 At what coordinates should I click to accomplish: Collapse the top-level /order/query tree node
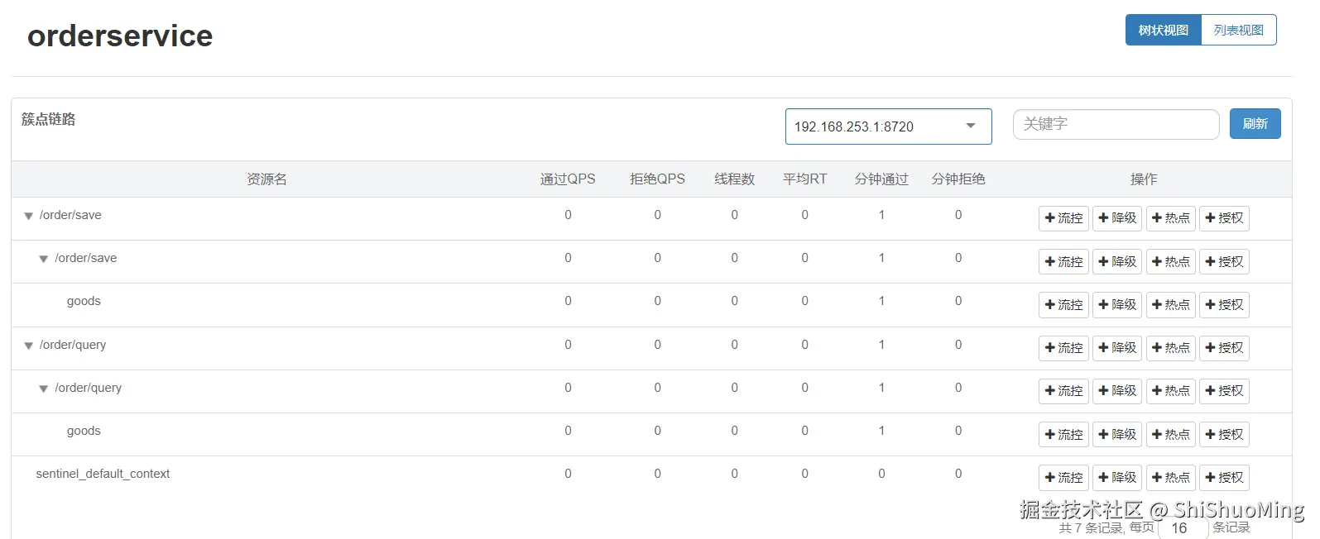click(28, 346)
